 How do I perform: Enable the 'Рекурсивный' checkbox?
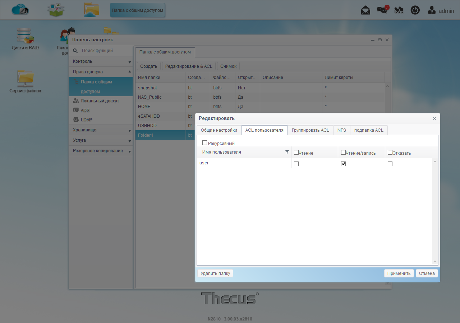coord(204,143)
